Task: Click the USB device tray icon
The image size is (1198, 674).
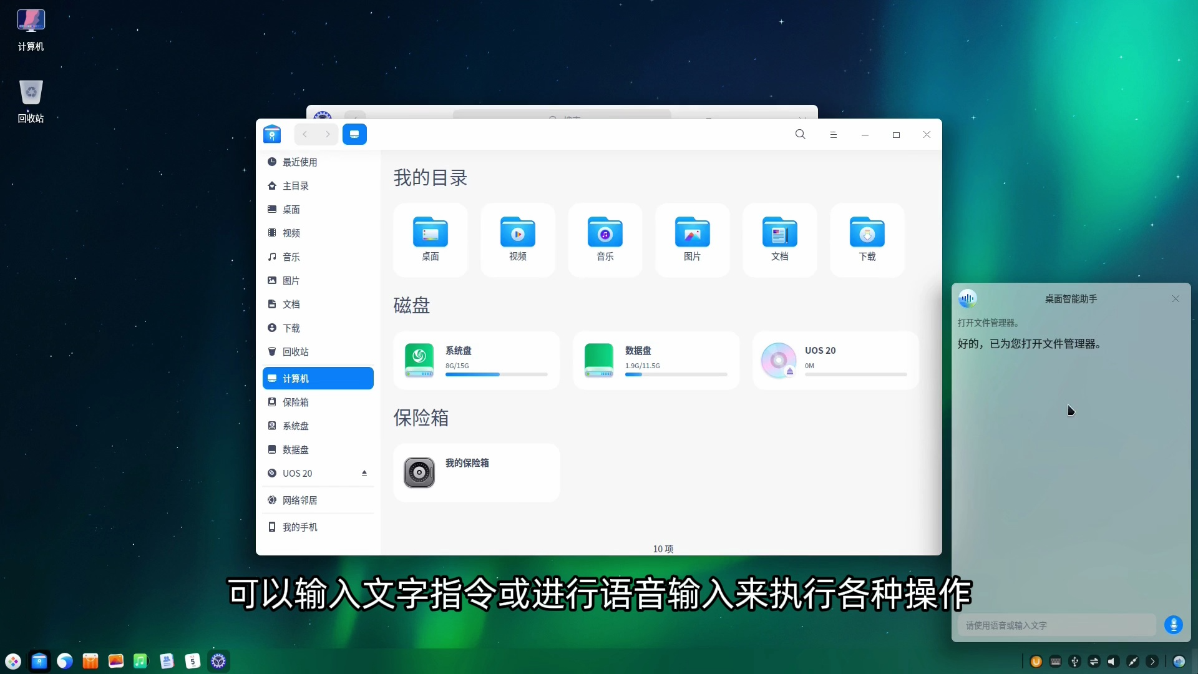Action: coord(1075,662)
